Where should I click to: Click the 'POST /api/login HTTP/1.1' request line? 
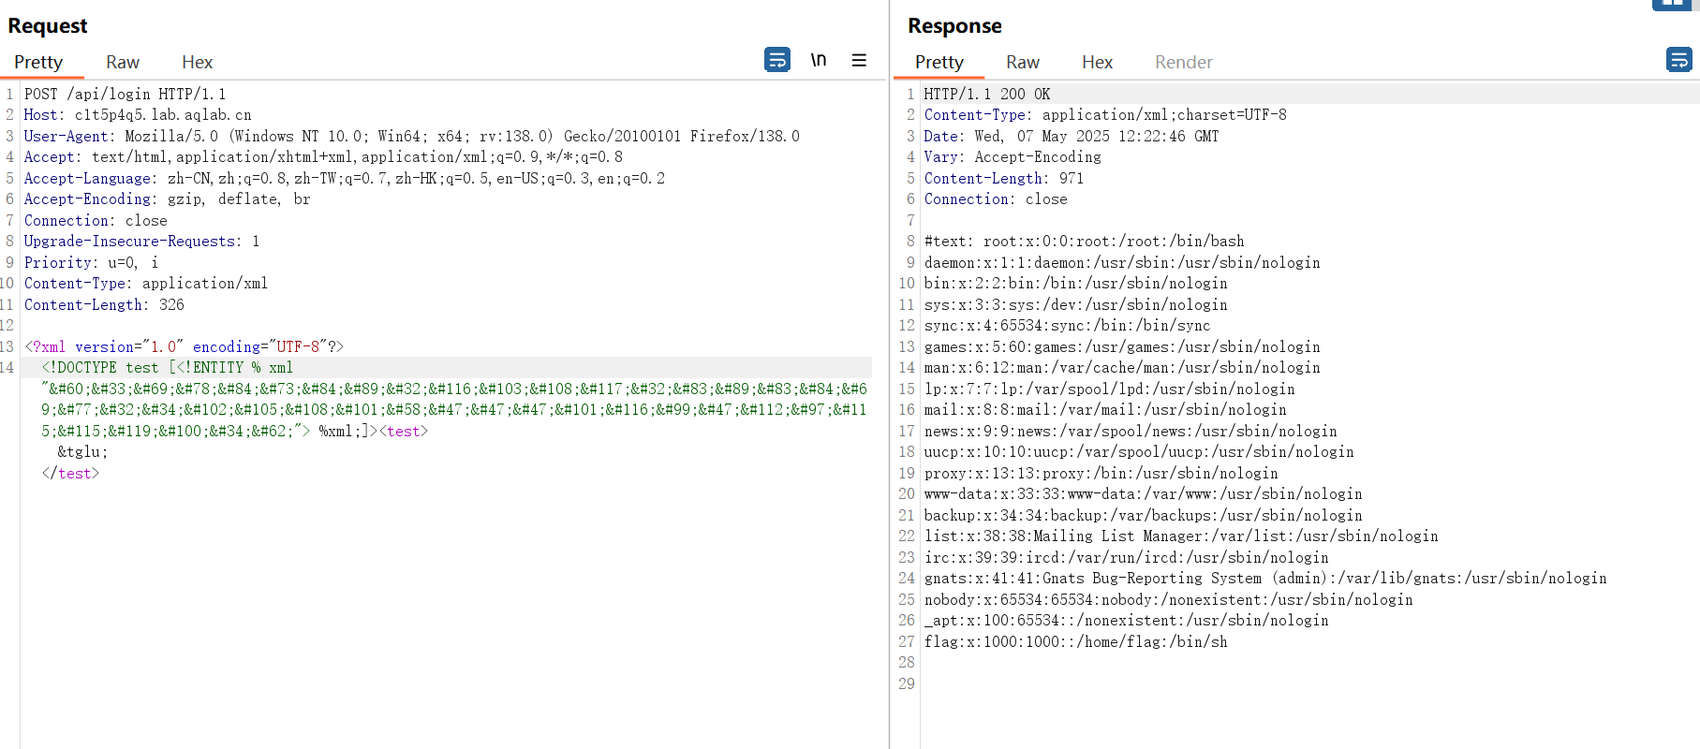(x=125, y=95)
